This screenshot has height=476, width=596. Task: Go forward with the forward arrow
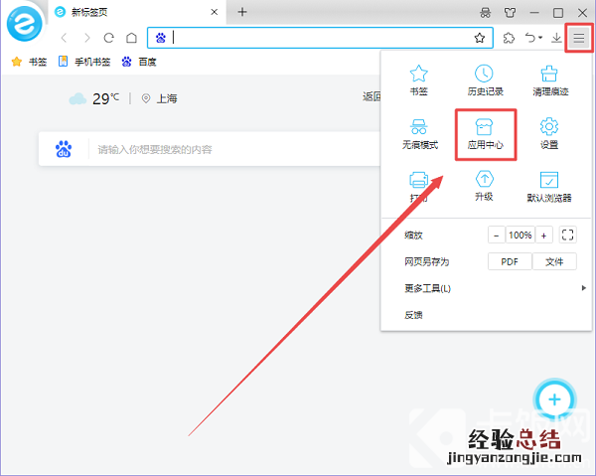point(87,38)
